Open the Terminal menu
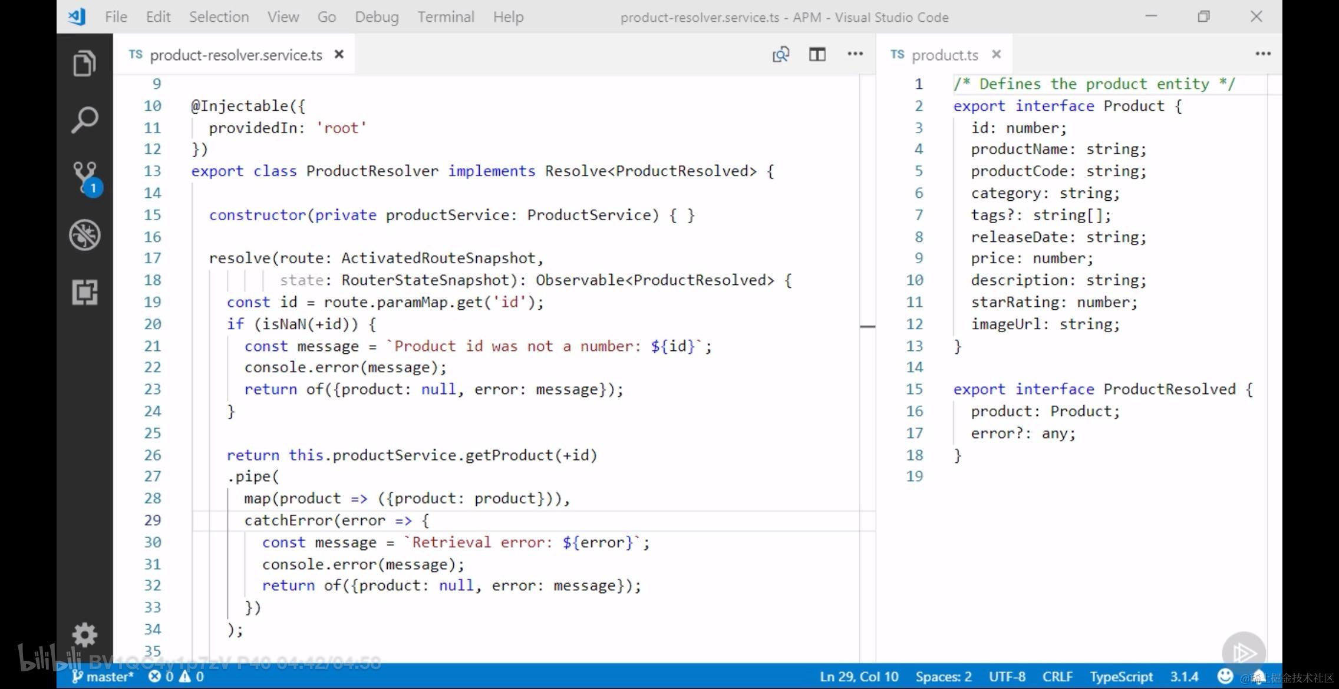1339x689 pixels. [446, 17]
